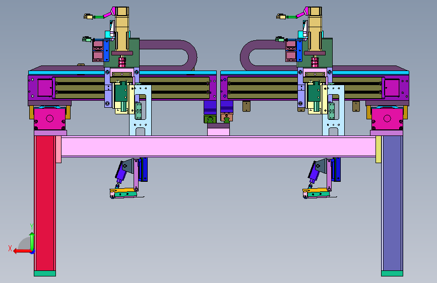Click the red X axis arrow of the triad

click(x=22, y=251)
